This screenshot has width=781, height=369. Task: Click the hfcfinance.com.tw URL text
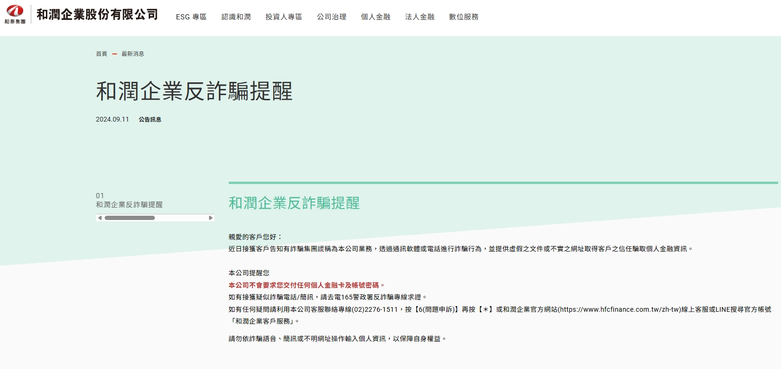(x=619, y=309)
